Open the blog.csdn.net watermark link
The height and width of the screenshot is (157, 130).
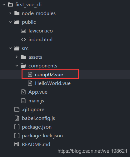click(x=92, y=151)
